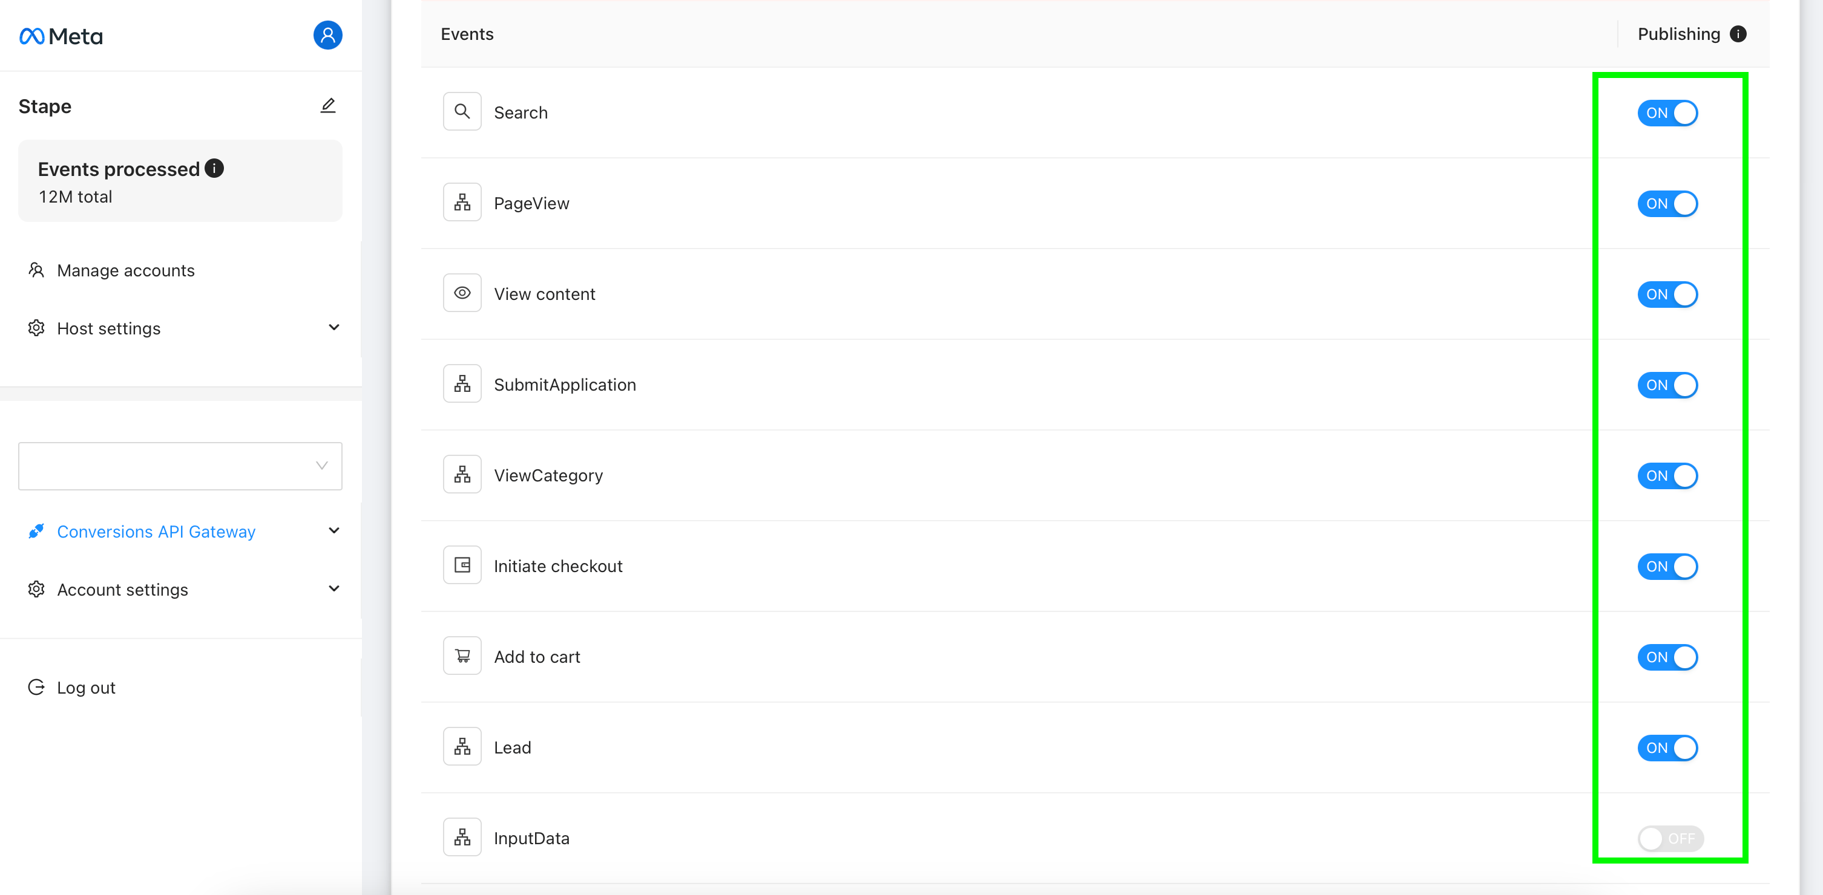Click the user profile avatar icon
The height and width of the screenshot is (895, 1823).
(x=327, y=35)
